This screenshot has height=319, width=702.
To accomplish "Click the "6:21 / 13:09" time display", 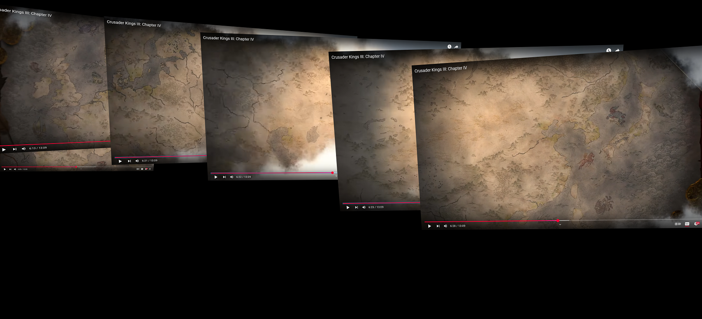I will 150,161.
